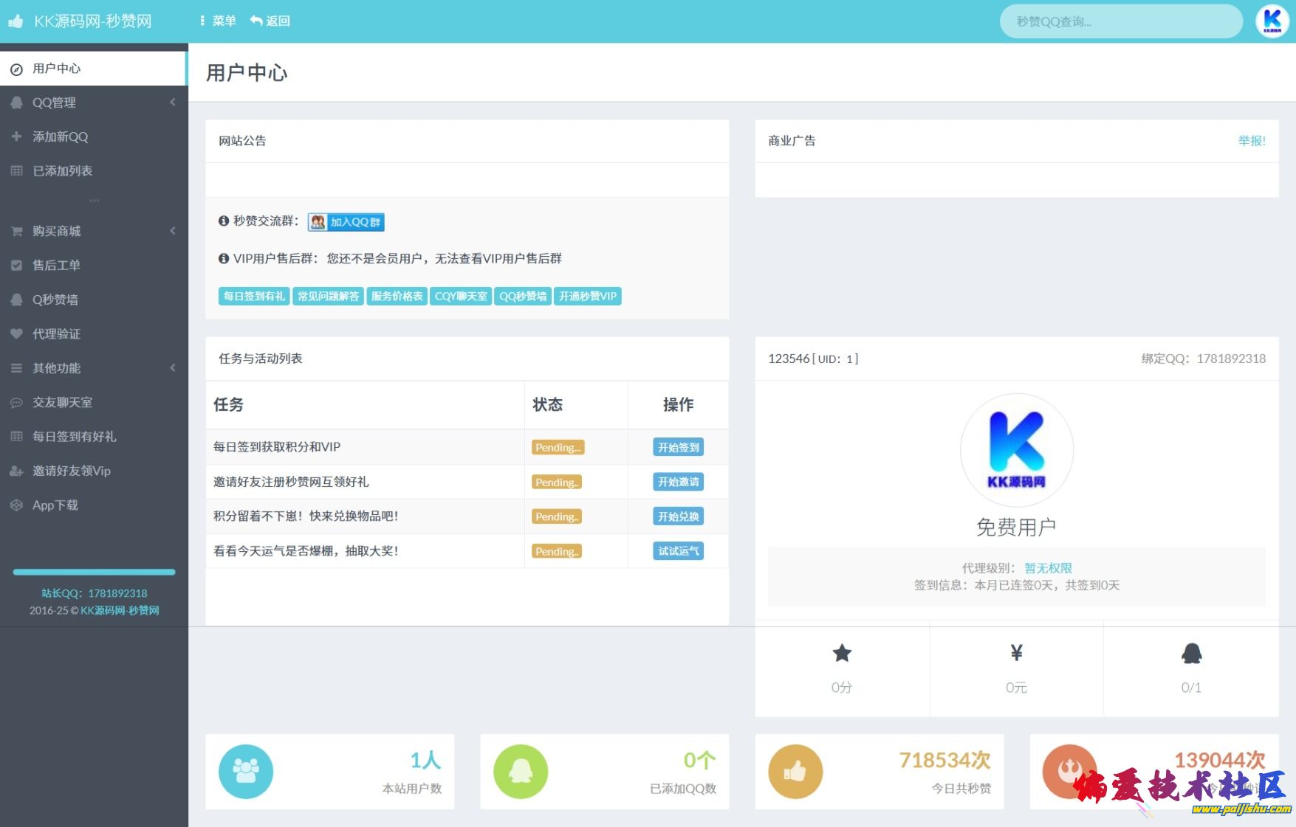The width and height of the screenshot is (1296, 827).
Task: Click the 加入QQ群 button
Action: click(346, 222)
